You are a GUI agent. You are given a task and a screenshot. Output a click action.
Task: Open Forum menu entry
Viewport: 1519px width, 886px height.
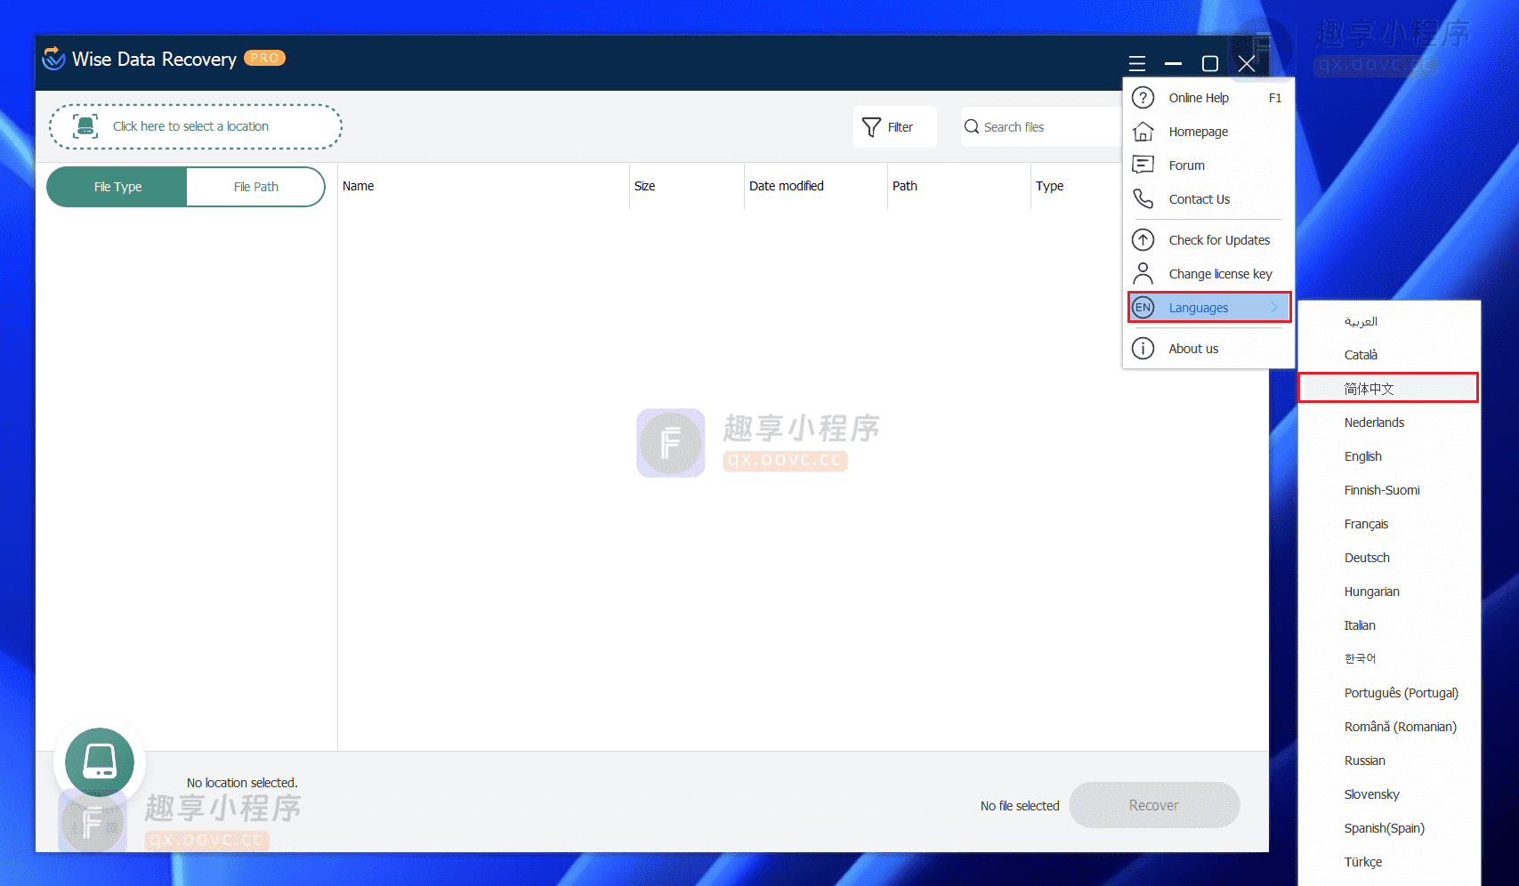[1208, 165]
